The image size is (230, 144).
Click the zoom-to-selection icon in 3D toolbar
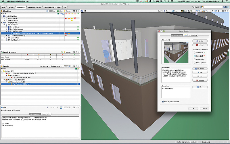204,11
